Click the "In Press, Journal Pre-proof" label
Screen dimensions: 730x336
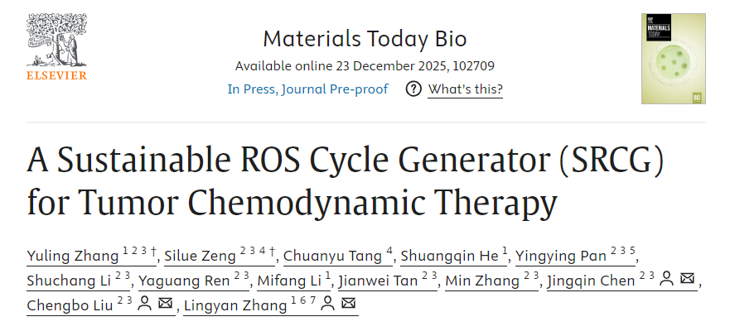307,89
